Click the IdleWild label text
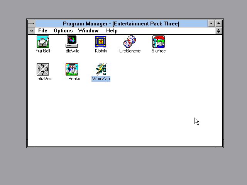The width and height of the screenshot is (247, 185). 72,51
